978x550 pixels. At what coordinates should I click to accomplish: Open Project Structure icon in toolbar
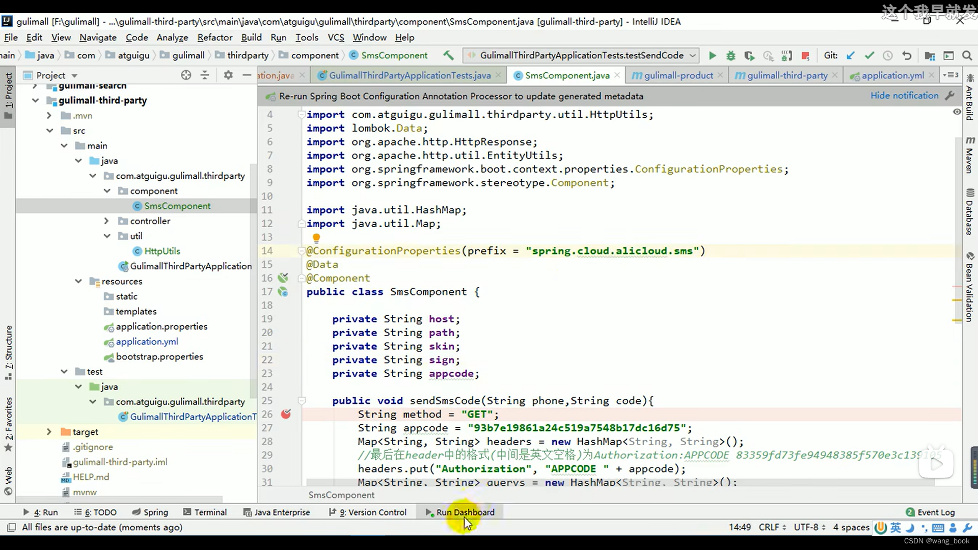coord(930,56)
